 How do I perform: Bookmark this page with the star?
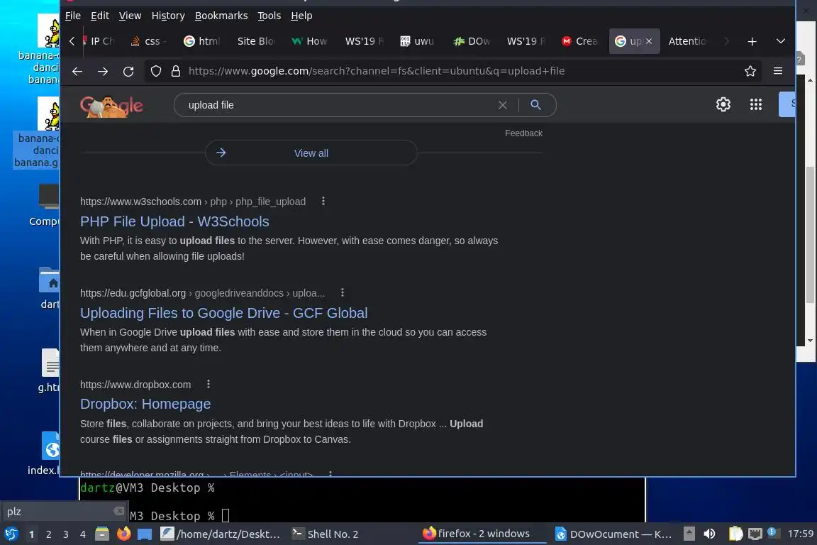pyautogui.click(x=750, y=71)
